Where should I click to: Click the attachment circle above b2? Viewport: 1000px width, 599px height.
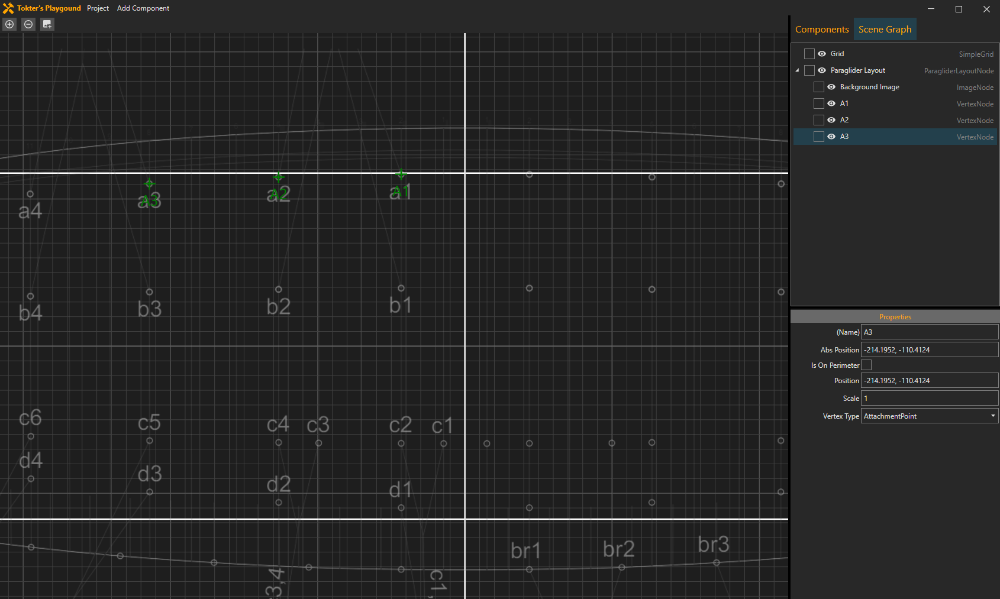(279, 290)
